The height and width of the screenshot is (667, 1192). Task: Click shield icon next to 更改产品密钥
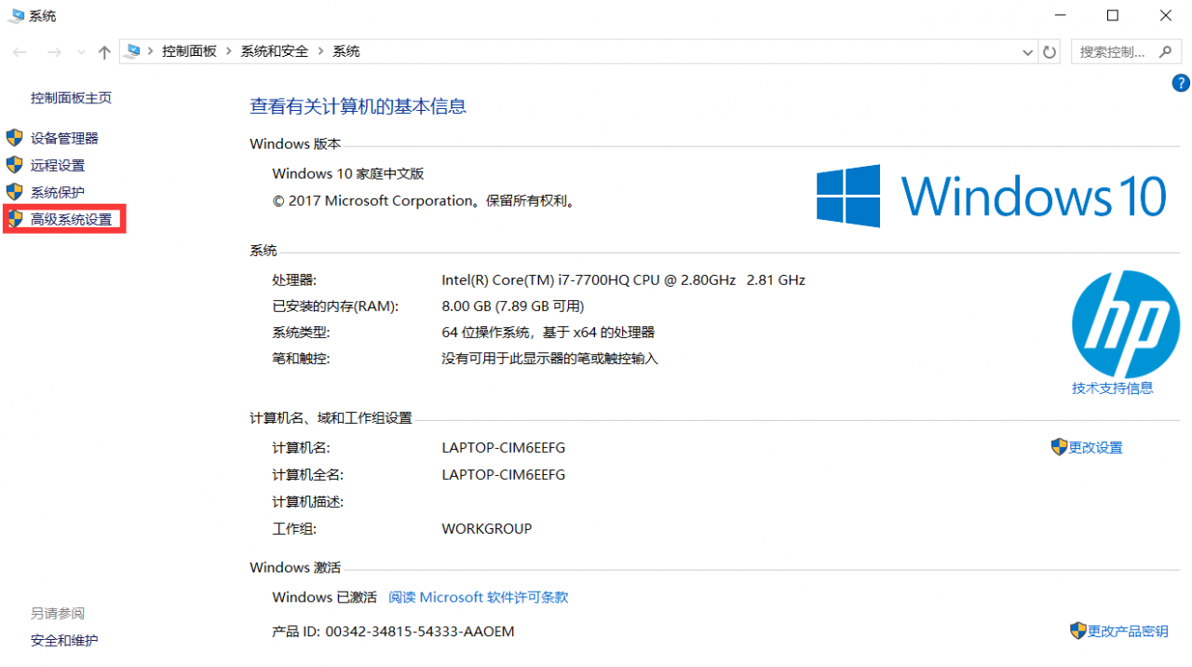pos(1077,631)
